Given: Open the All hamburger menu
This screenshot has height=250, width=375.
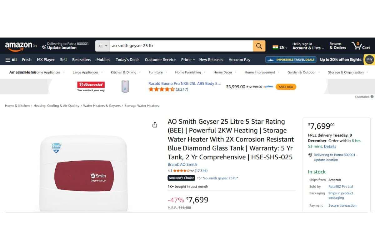Looking at the screenshot, I should [11, 60].
